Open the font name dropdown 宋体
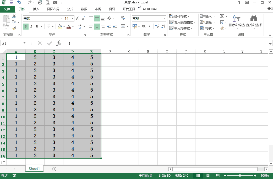The image size is (273, 179). [x=62, y=18]
